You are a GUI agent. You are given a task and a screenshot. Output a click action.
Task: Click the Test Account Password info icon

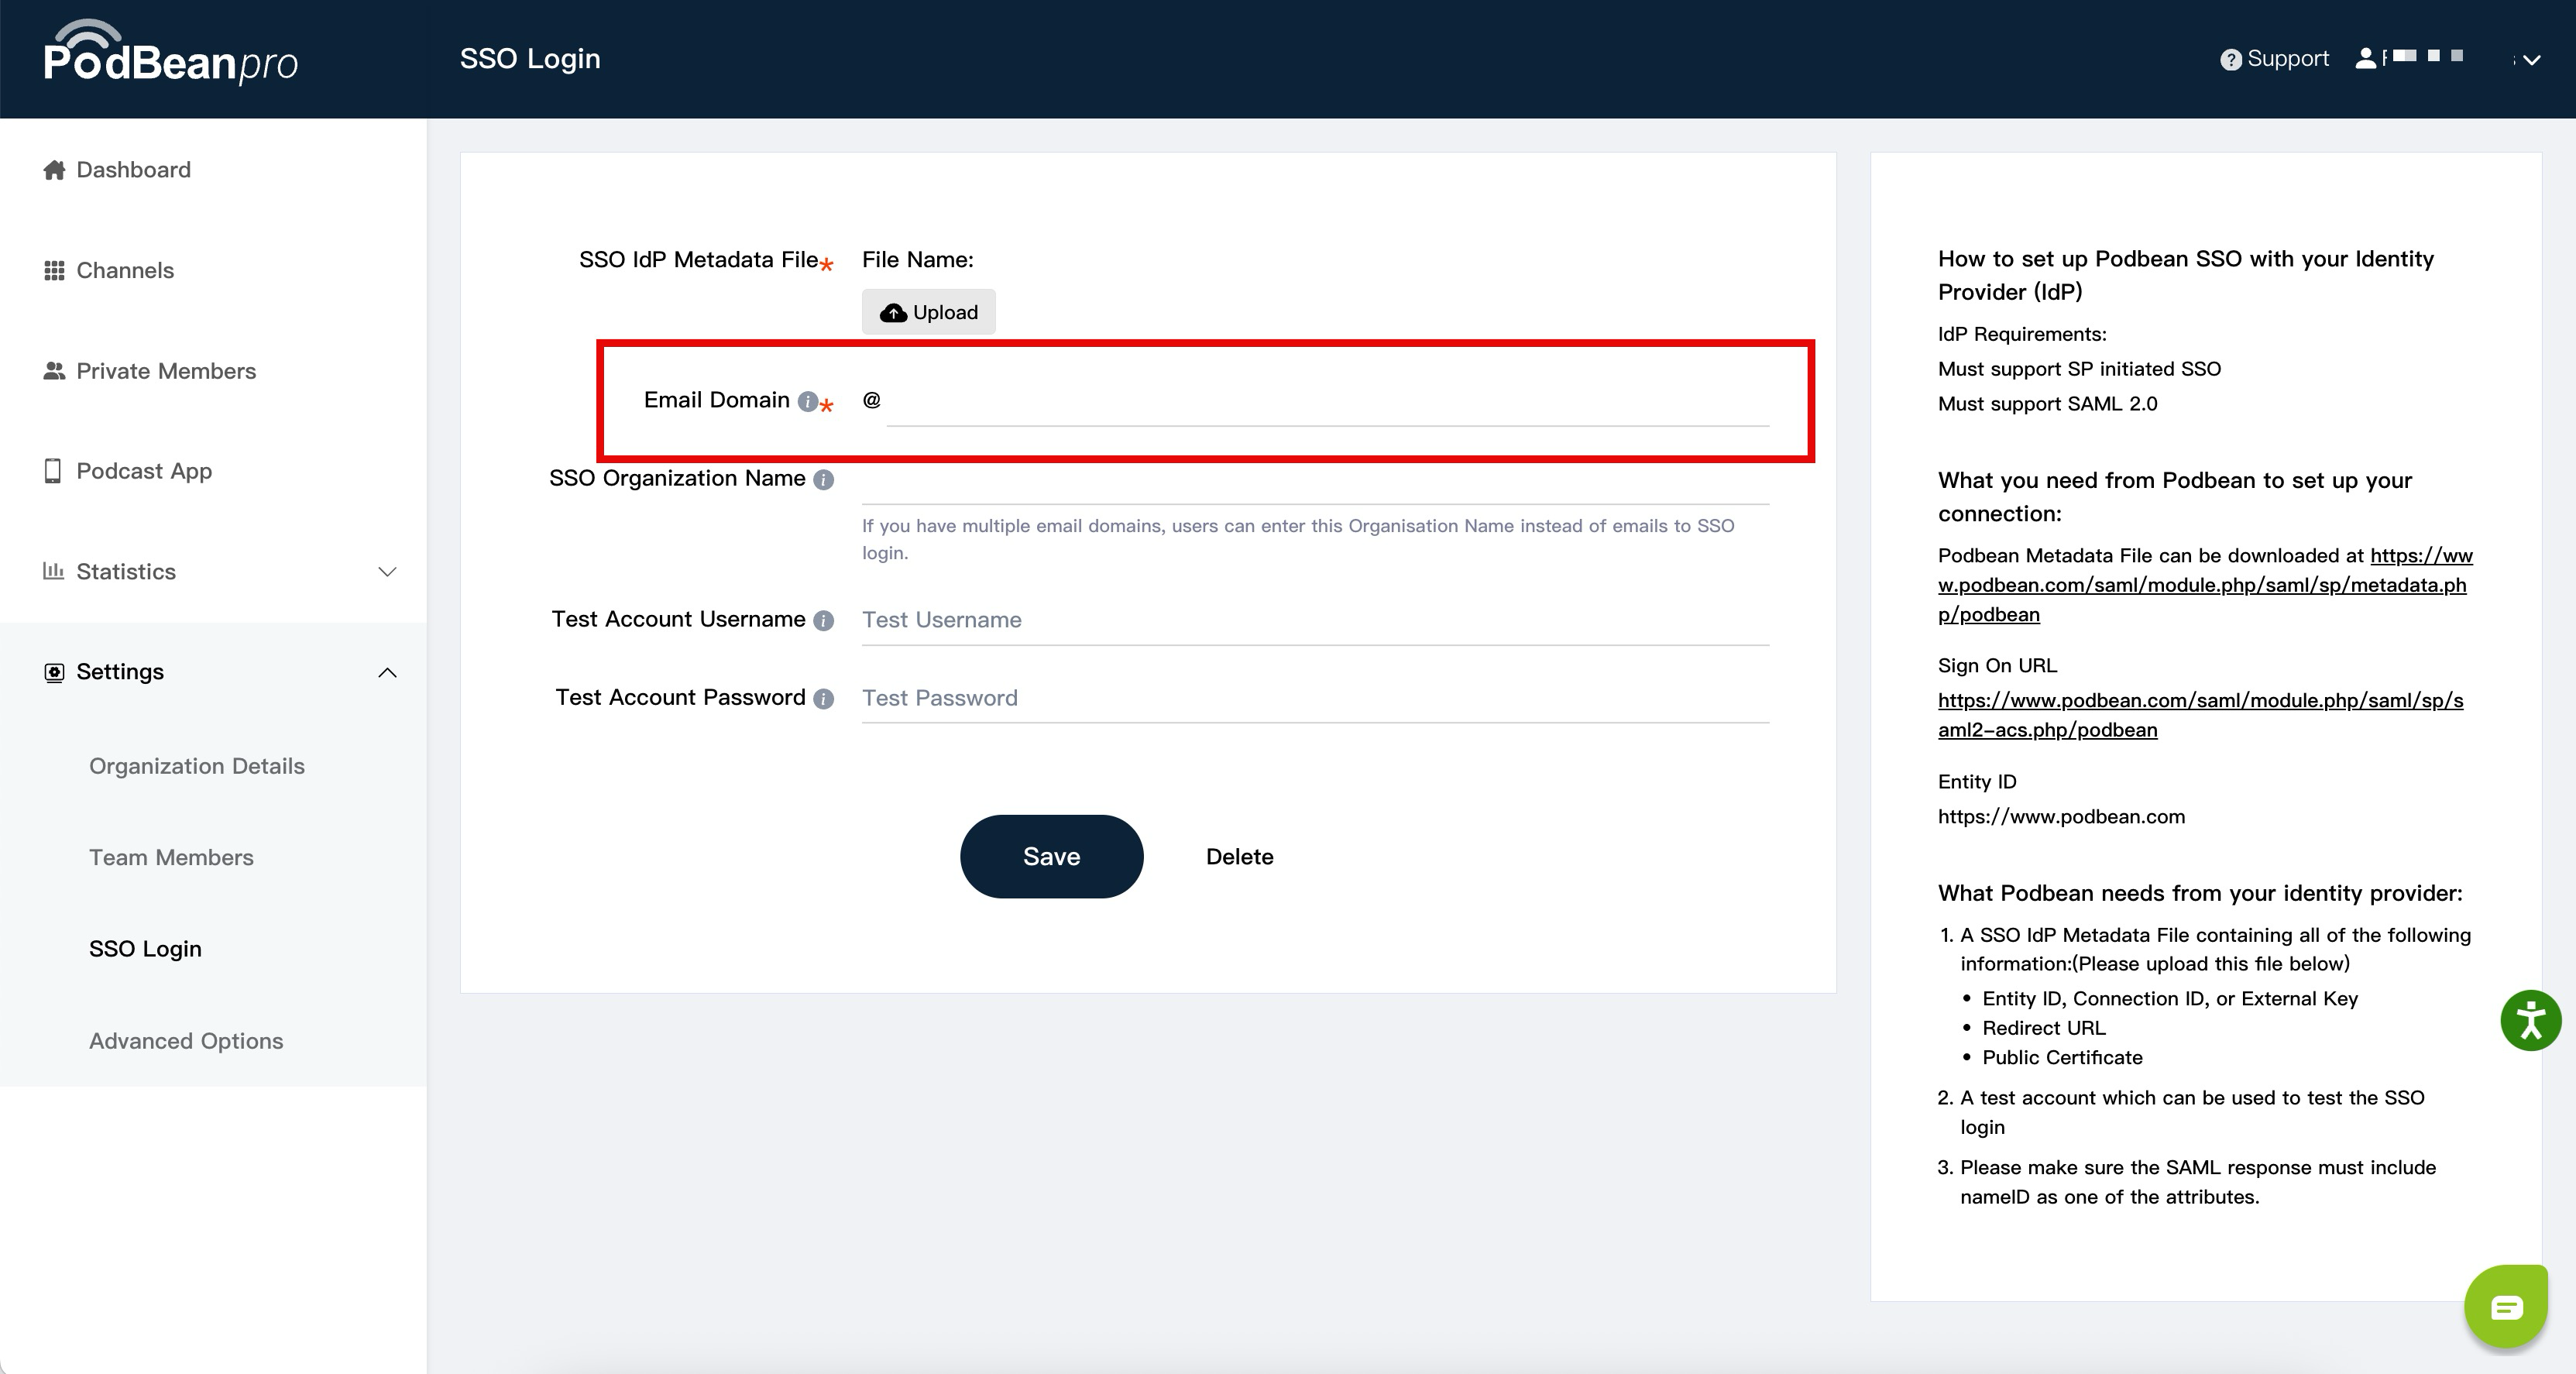pos(823,699)
